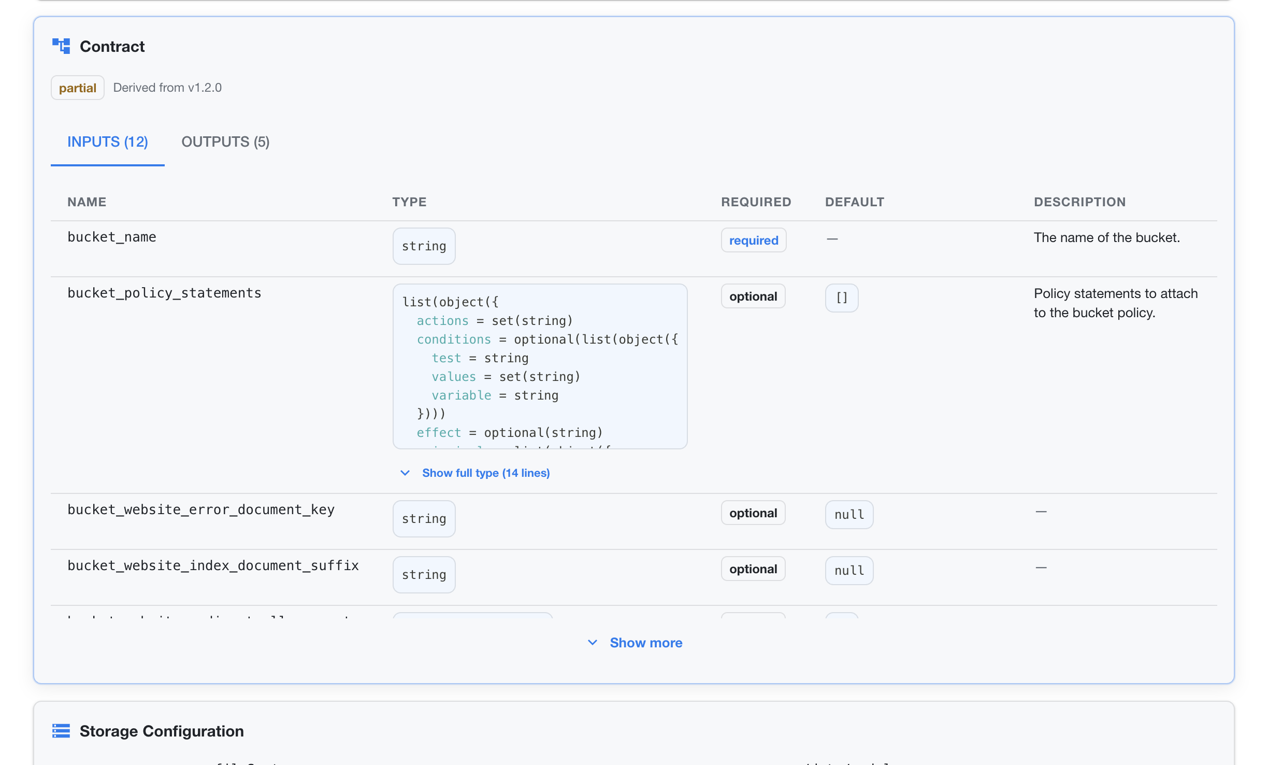Viewport: 1268px width, 765px height.
Task: Click the string type chip for bucket_name
Action: [x=424, y=246]
